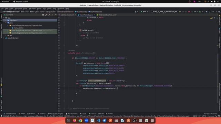The height and width of the screenshot is (124, 221).
Task: Click the Gradle daemons notification message in status bar
Action: [x=96, y=116]
